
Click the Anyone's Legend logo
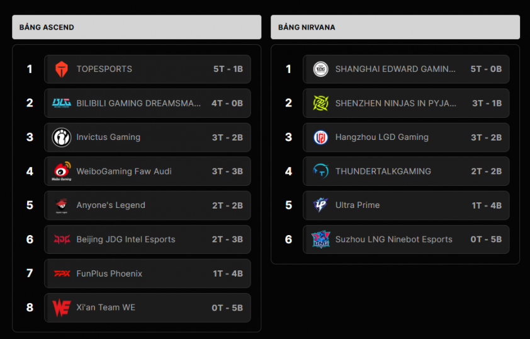[x=62, y=205]
